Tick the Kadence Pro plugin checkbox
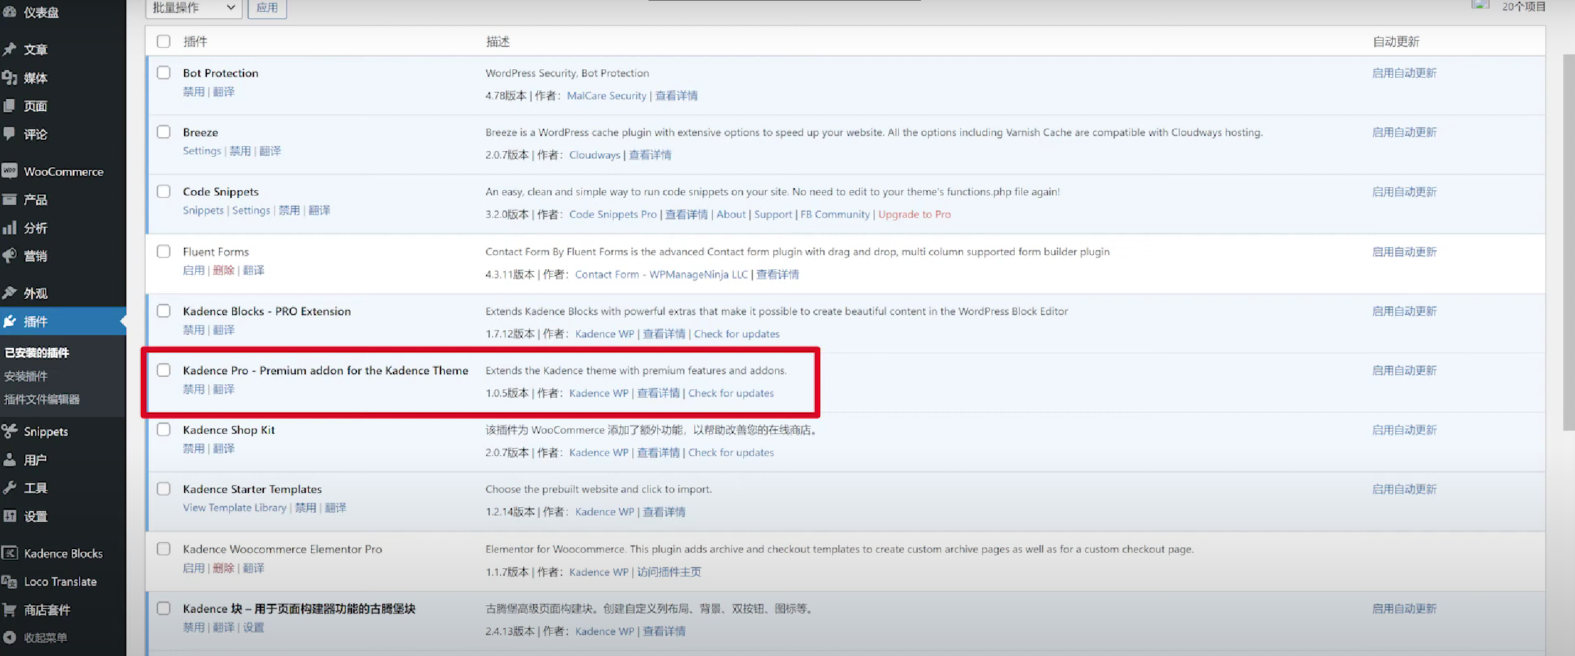This screenshot has height=656, width=1575. click(164, 370)
